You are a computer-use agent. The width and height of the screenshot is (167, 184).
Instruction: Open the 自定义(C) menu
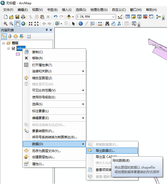pos(119,10)
